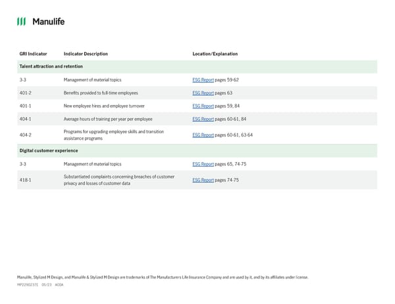
Task: Open ESG Report link for average training hours
Action: coord(203,119)
